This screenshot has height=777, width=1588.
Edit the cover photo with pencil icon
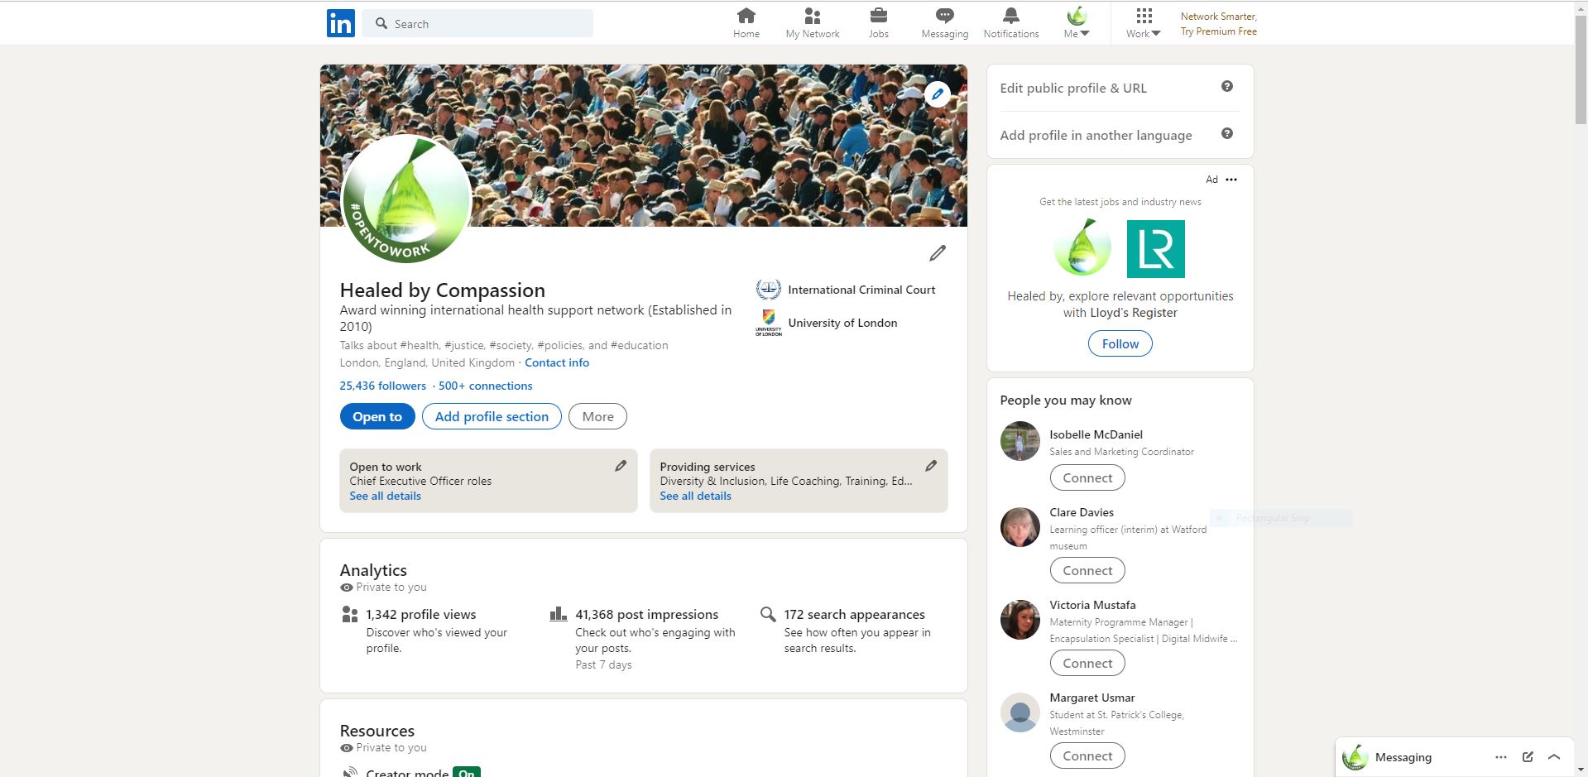937,94
